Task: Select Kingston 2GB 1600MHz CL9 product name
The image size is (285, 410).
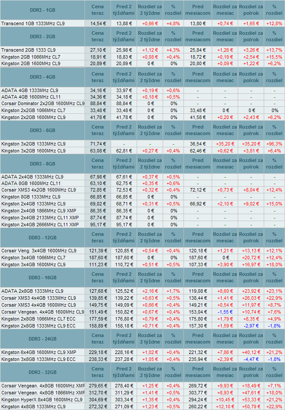Action: coord(30,63)
